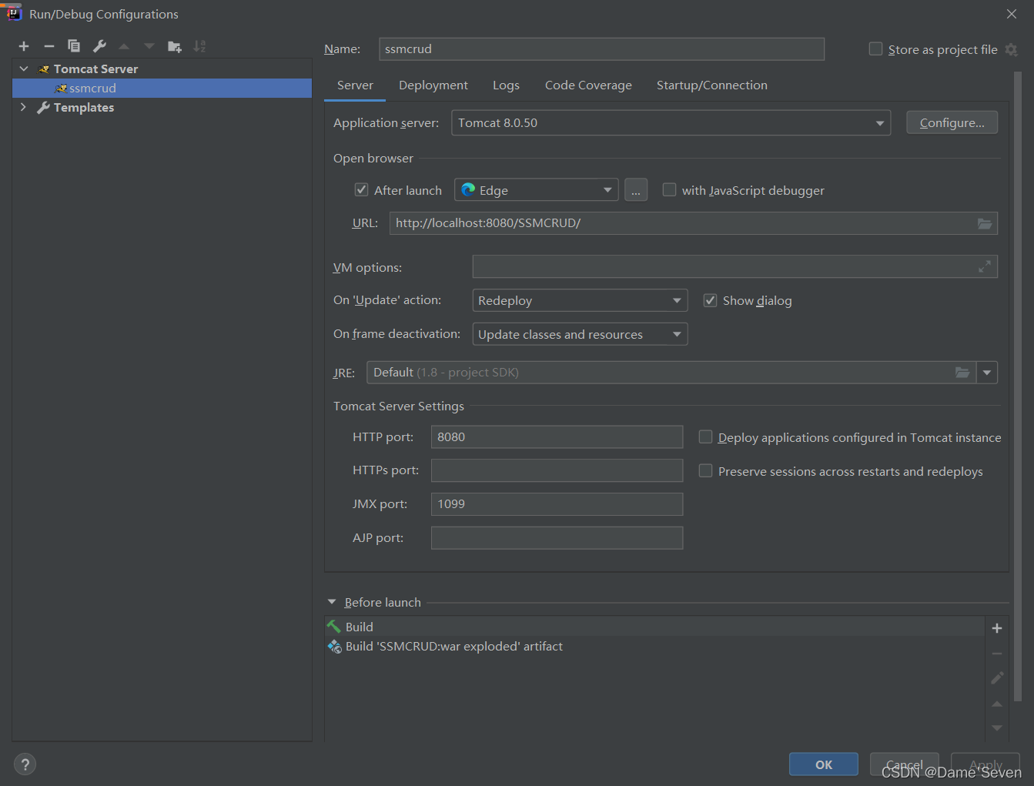
Task: Switch to Logs tab
Action: (506, 85)
